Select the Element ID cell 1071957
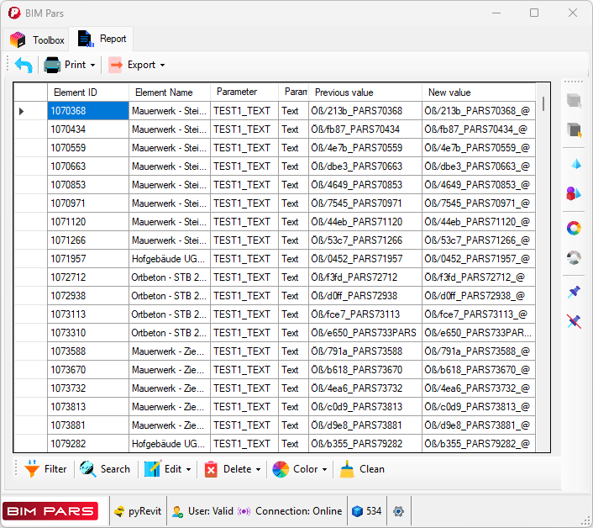The image size is (593, 528). pyautogui.click(x=87, y=259)
